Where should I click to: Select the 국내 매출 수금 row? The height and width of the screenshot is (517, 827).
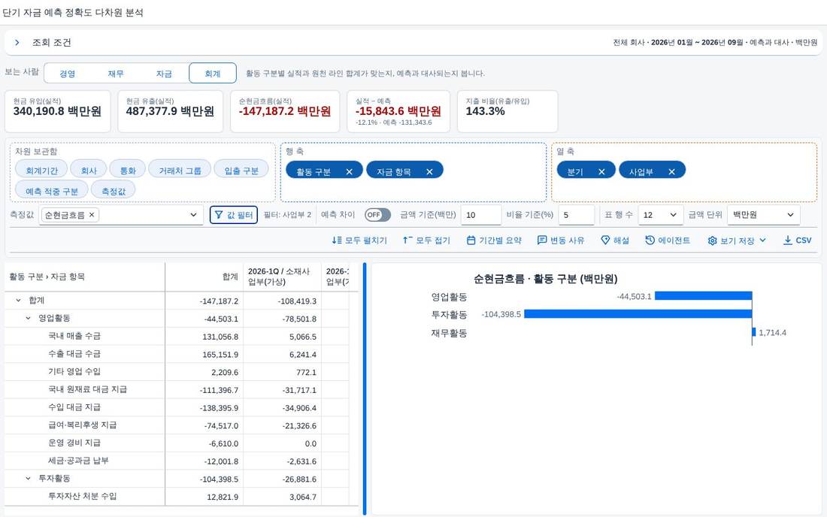point(177,336)
